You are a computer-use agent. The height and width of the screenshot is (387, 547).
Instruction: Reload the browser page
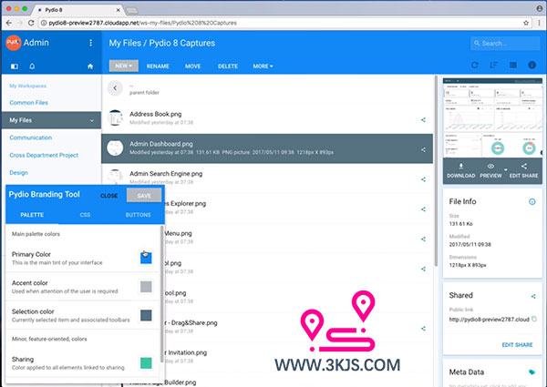pos(31,23)
